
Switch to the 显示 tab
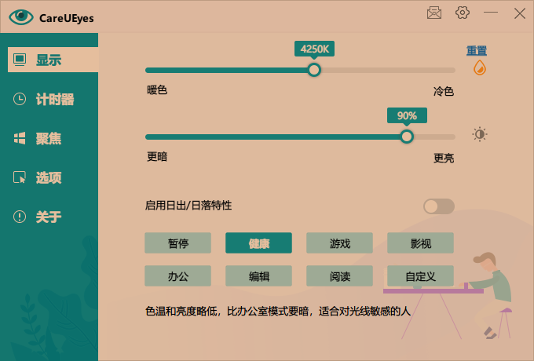point(53,60)
